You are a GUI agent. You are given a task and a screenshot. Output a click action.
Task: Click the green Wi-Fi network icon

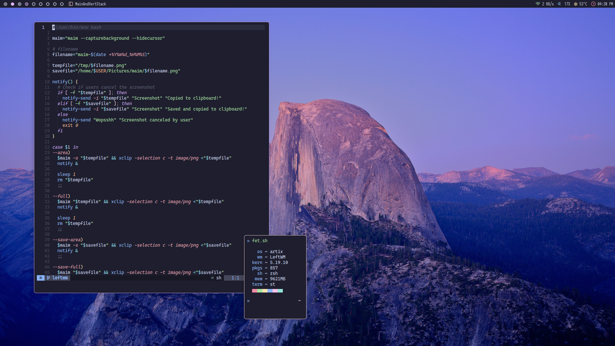coord(538,4)
